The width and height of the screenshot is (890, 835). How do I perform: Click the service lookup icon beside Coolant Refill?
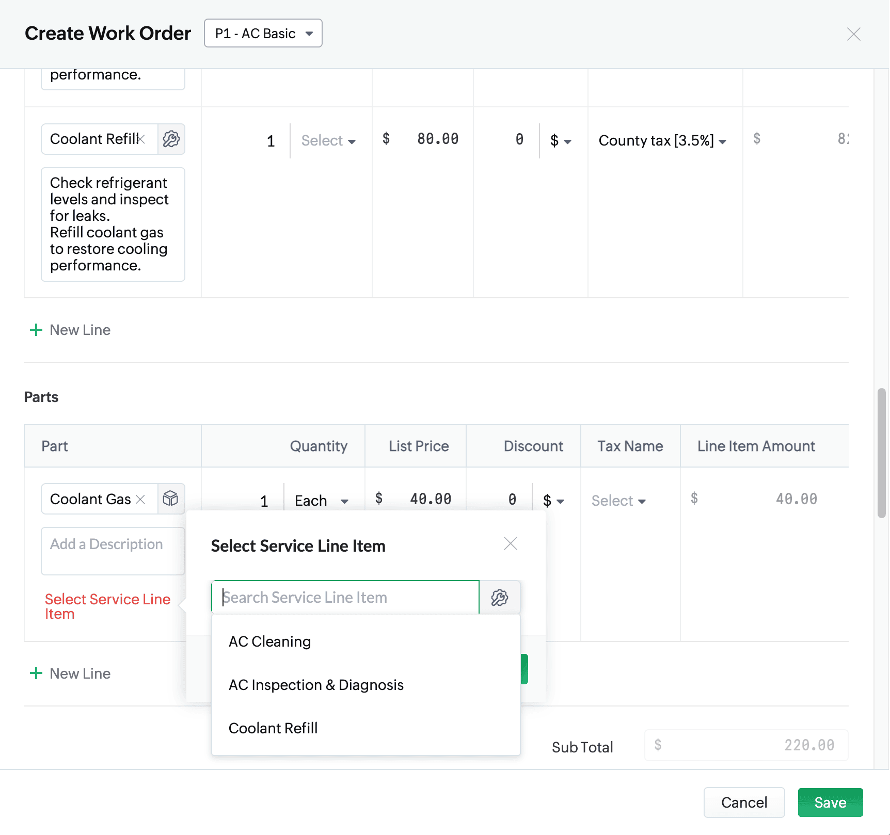point(171,139)
